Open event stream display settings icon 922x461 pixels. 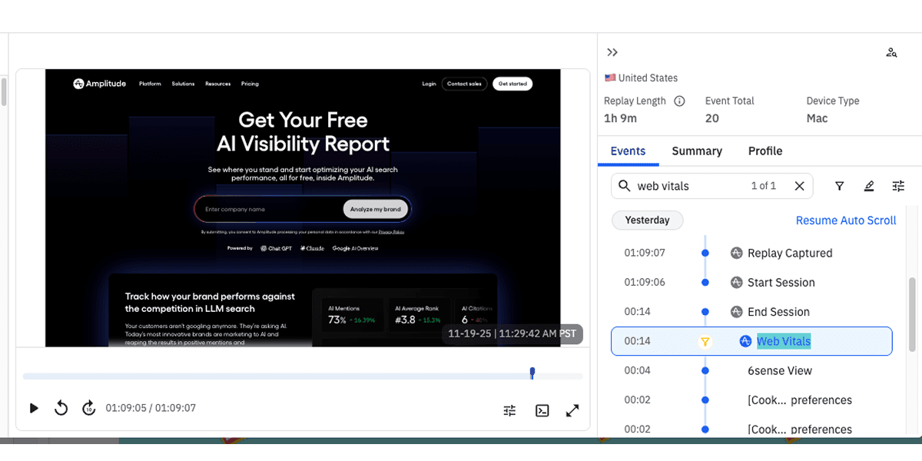coord(897,186)
